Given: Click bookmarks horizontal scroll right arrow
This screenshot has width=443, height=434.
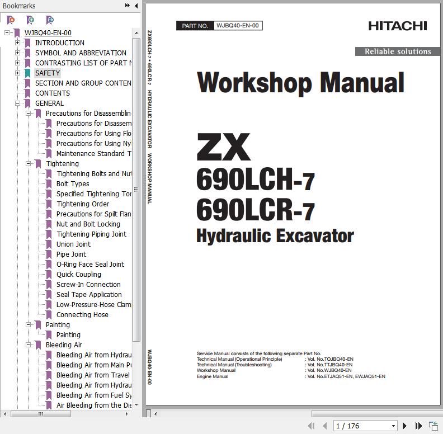Looking at the screenshot, I should 127,414.
